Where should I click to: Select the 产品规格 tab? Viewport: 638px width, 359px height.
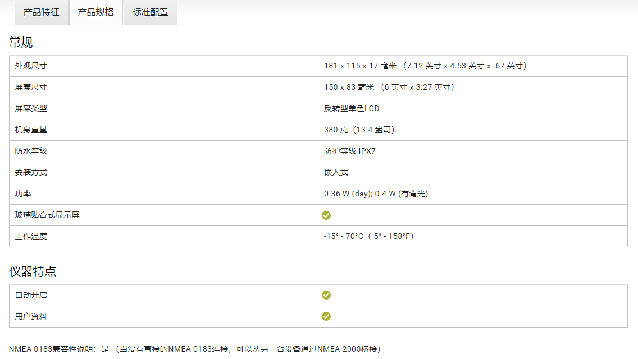pos(96,12)
